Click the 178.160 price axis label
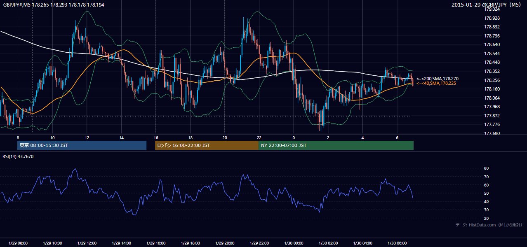The height and width of the screenshot is (247, 527). pyautogui.click(x=492, y=89)
